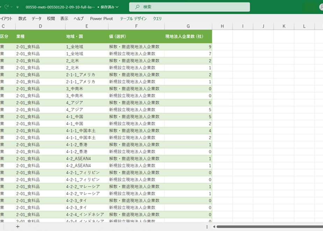Select 解散・撤退現地法人企業数 in 2_北米 row
Viewport: 323px width, 231px height.
tap(136, 61)
